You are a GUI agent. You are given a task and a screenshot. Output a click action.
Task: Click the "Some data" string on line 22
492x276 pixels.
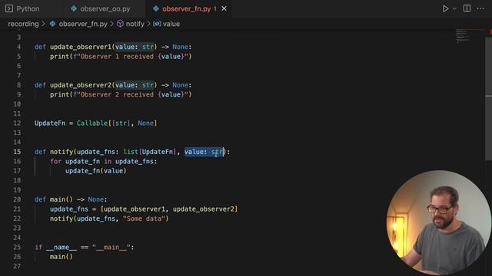click(x=144, y=219)
